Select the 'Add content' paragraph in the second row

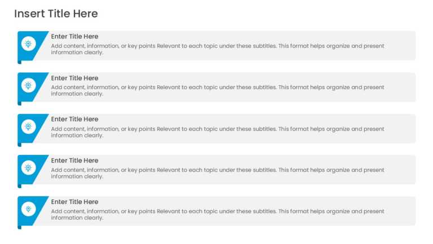tap(218, 90)
